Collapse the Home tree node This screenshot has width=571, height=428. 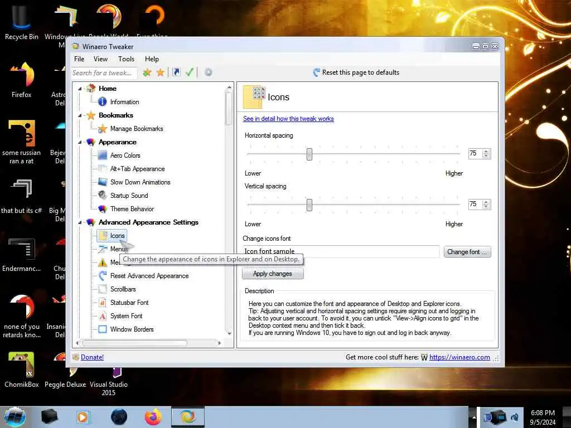point(80,89)
